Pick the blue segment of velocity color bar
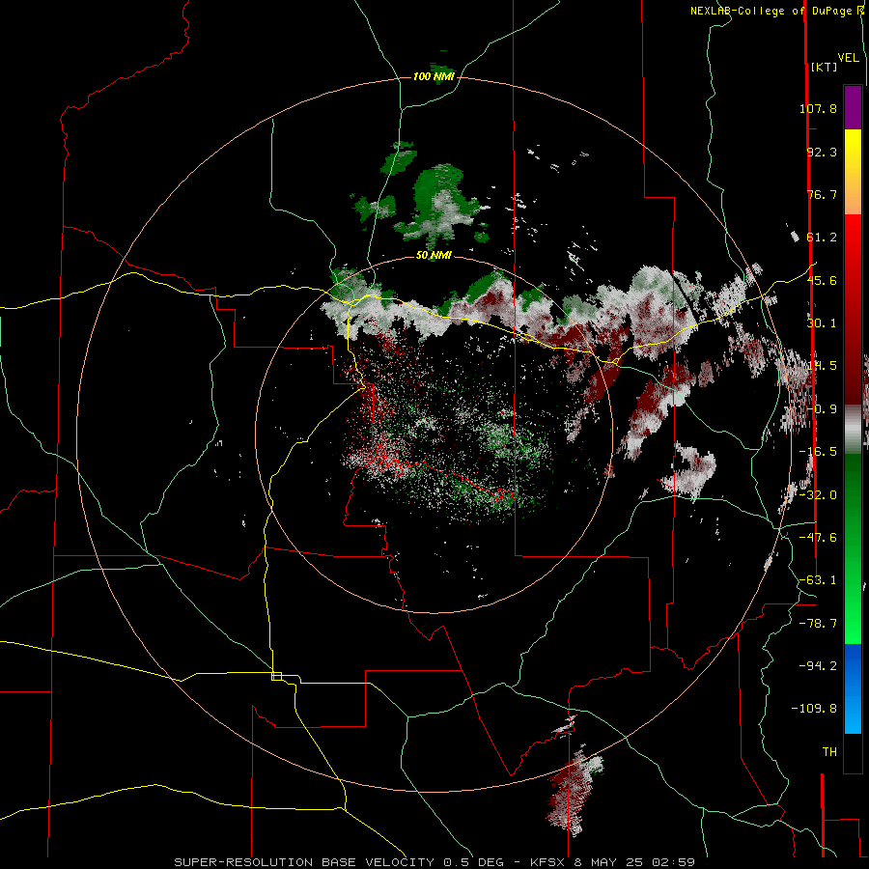This screenshot has height=869, width=869. tap(853, 688)
